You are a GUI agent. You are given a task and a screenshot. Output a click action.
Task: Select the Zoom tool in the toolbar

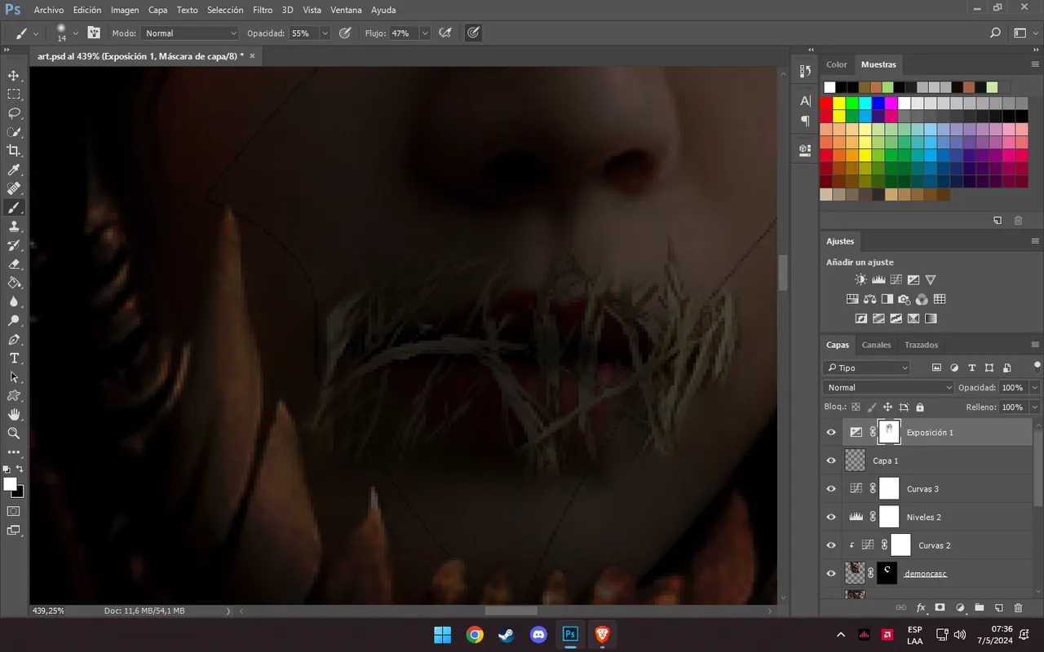(x=14, y=434)
